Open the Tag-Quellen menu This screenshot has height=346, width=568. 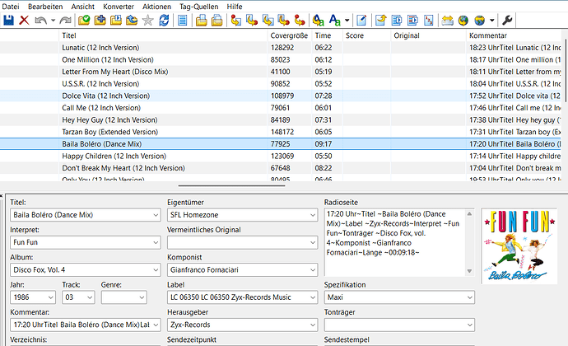[x=199, y=7]
